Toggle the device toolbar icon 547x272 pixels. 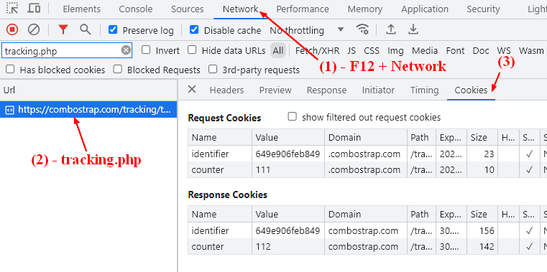coord(34,9)
